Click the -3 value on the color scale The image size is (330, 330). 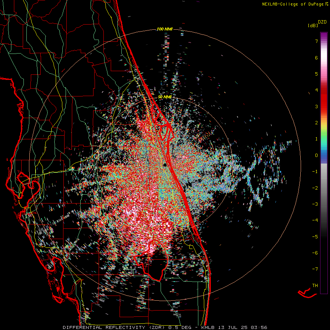[x=315, y=204]
